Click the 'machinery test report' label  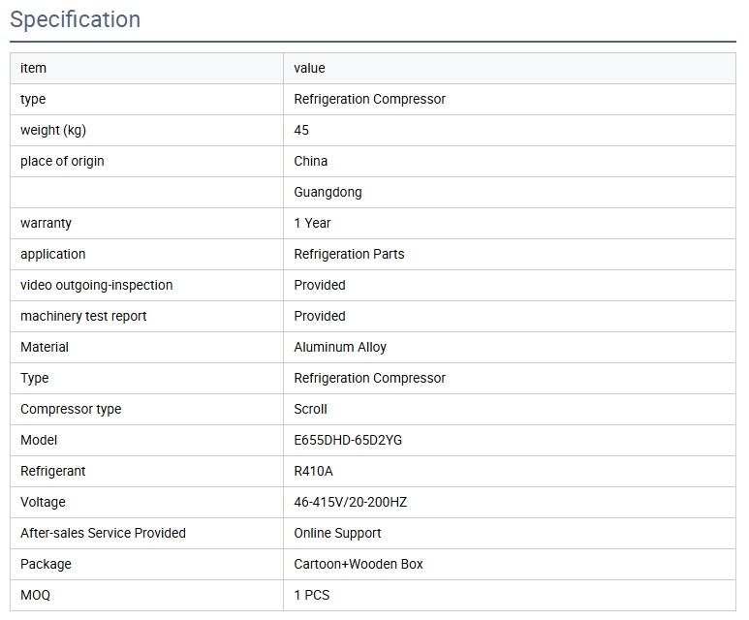coord(83,316)
